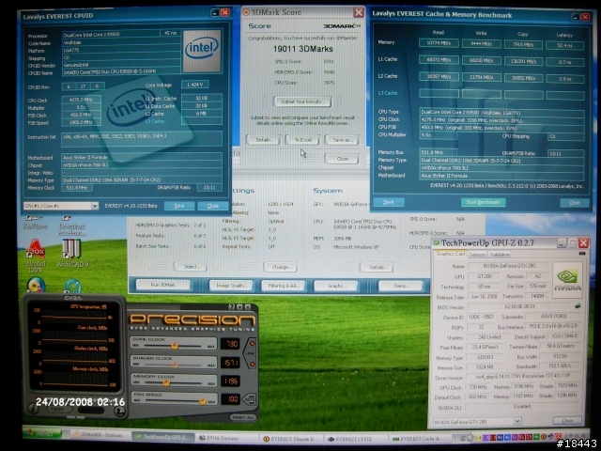The height and width of the screenshot is (451, 601).
Task: Click the Shader Clock slider handle
Action: (x=176, y=365)
